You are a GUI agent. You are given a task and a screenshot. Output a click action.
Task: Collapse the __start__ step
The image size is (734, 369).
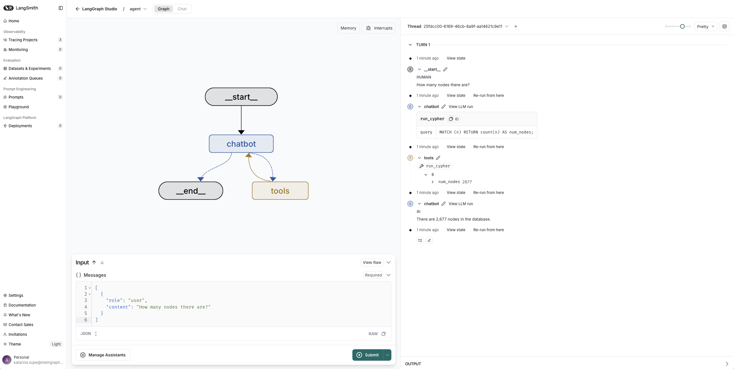tap(419, 69)
